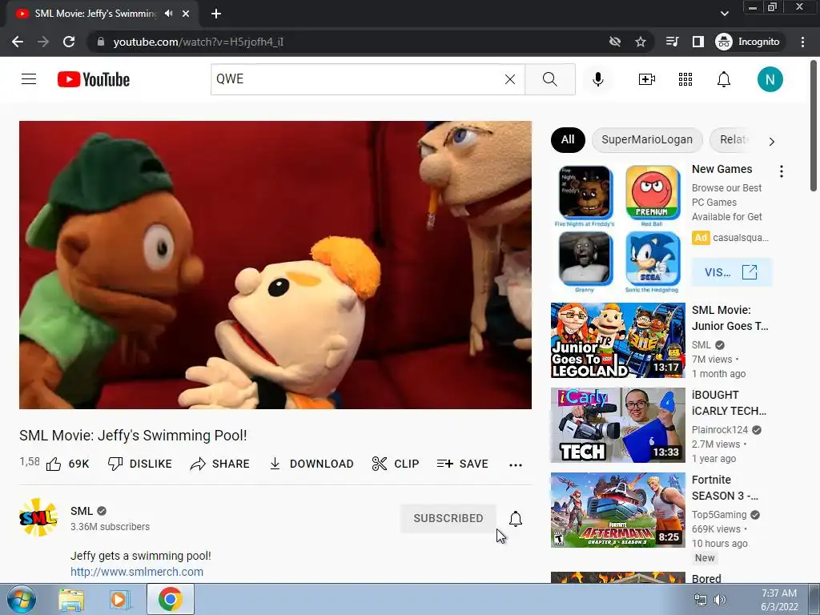Share the video

click(219, 464)
